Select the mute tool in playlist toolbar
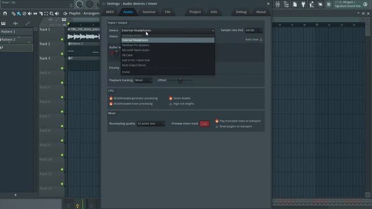This screenshot has height=209, width=372. [30, 13]
